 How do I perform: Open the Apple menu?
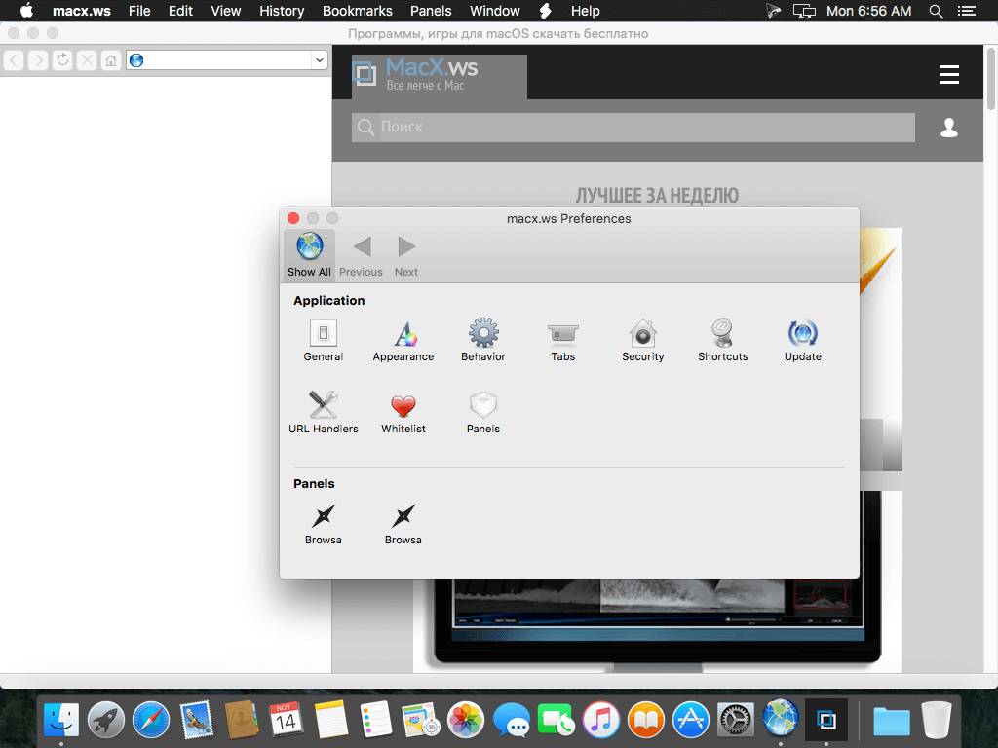pyautogui.click(x=26, y=11)
